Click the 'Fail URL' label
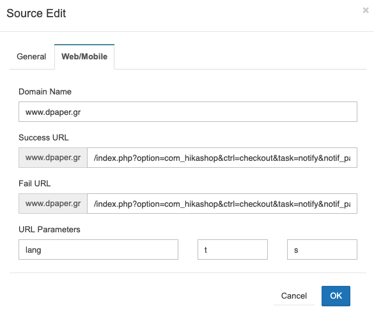Screen dimensions: 374x328 point(35,184)
